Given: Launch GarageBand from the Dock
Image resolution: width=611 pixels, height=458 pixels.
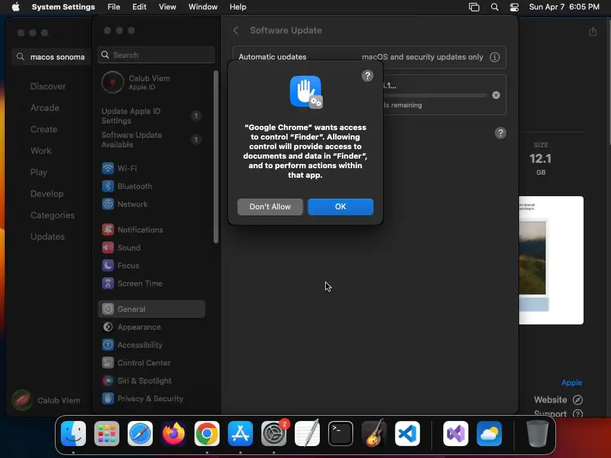Looking at the screenshot, I should [374, 434].
